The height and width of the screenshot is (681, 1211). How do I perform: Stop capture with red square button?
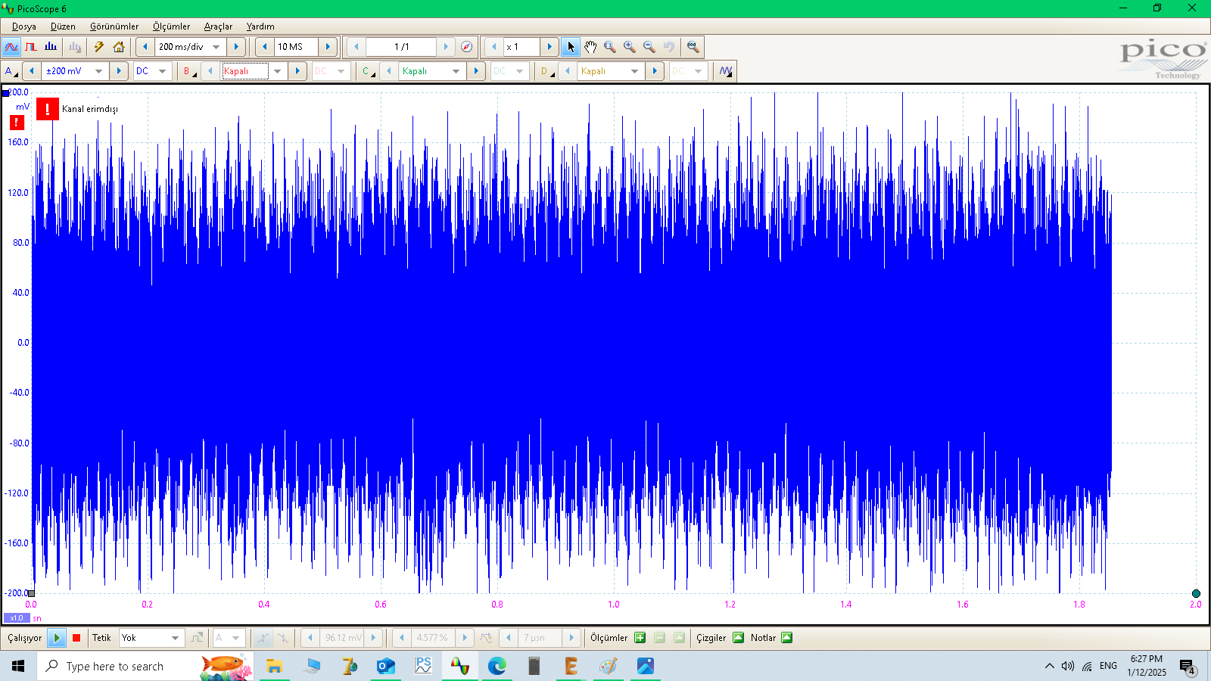[76, 638]
